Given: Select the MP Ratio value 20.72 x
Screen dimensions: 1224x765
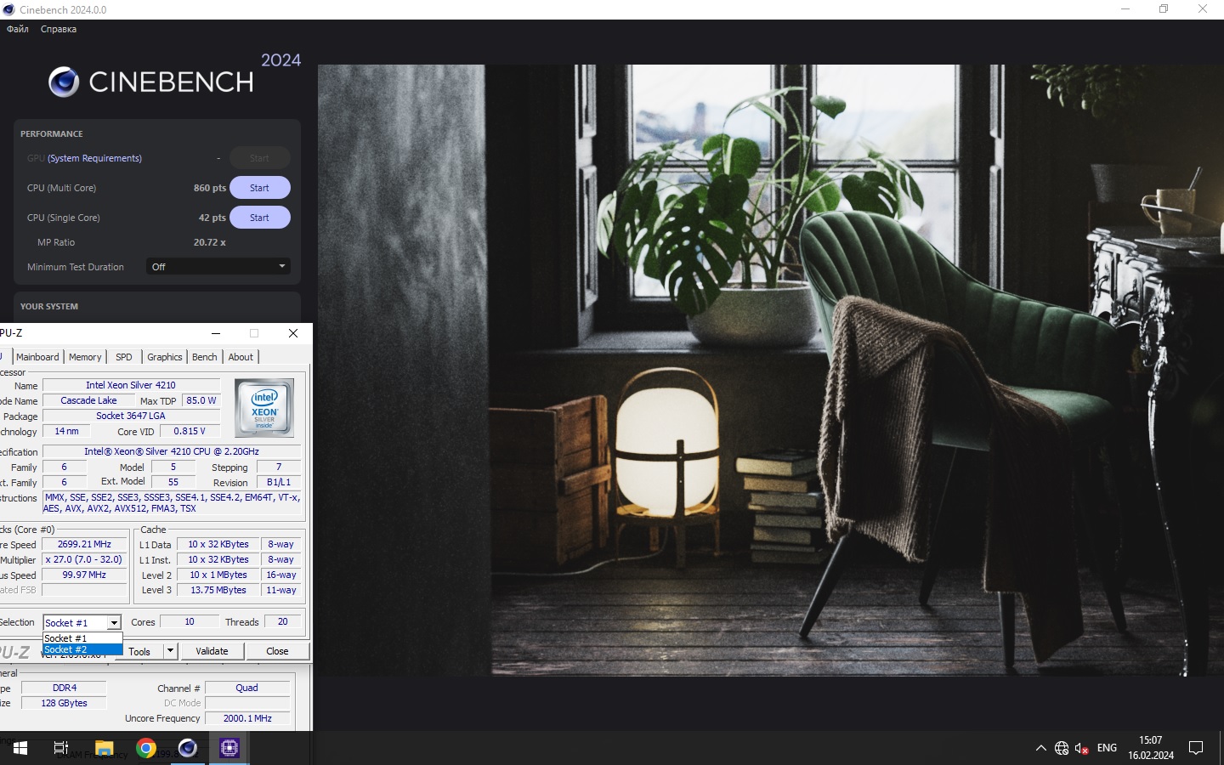Looking at the screenshot, I should click(x=210, y=242).
